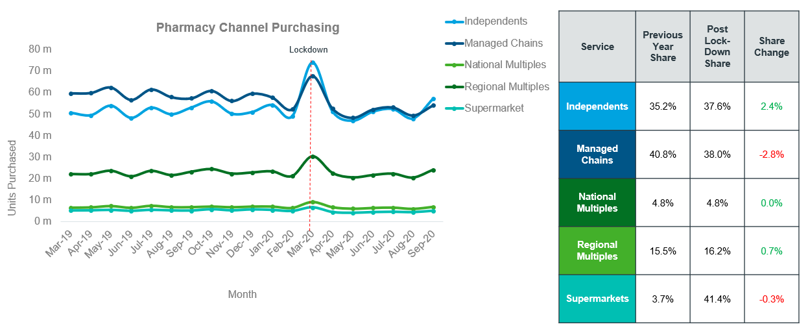Select the Regional Multiples Mar-20 peak point
This screenshot has height=333, width=808.
coord(313,156)
